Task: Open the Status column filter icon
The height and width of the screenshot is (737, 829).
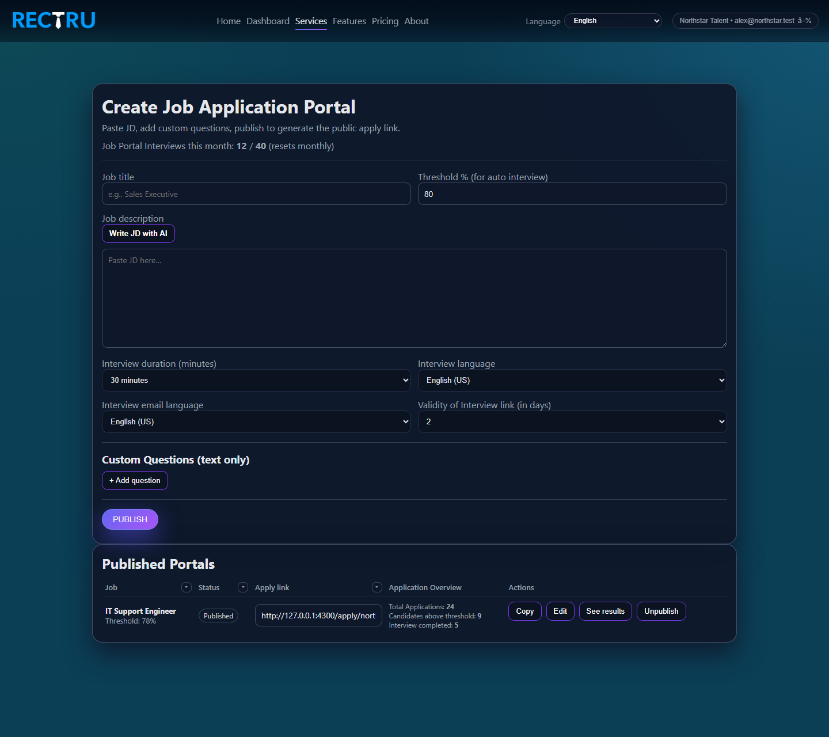Action: (x=242, y=587)
